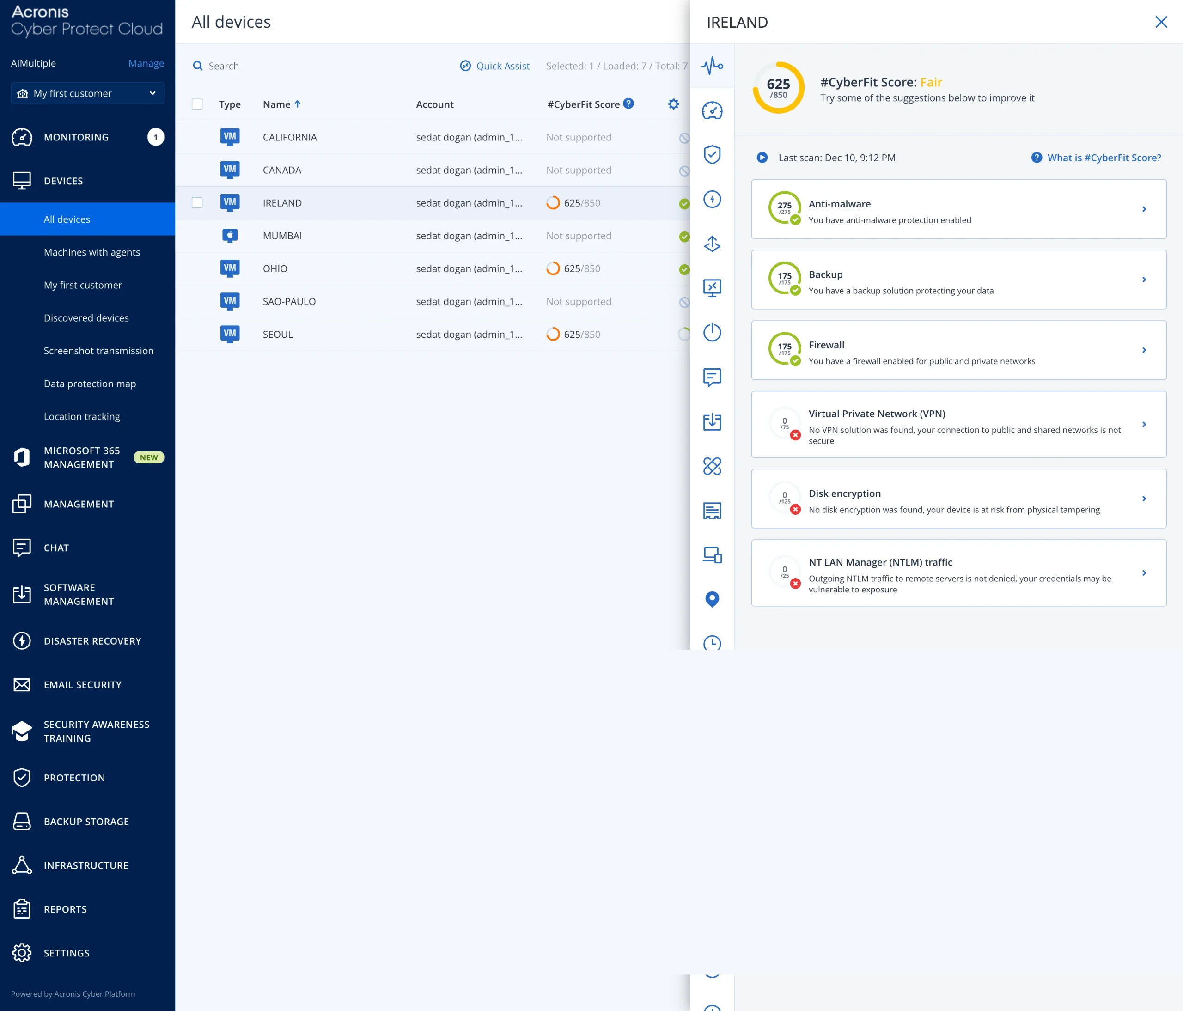Click the clock icon in side strip

(712, 642)
